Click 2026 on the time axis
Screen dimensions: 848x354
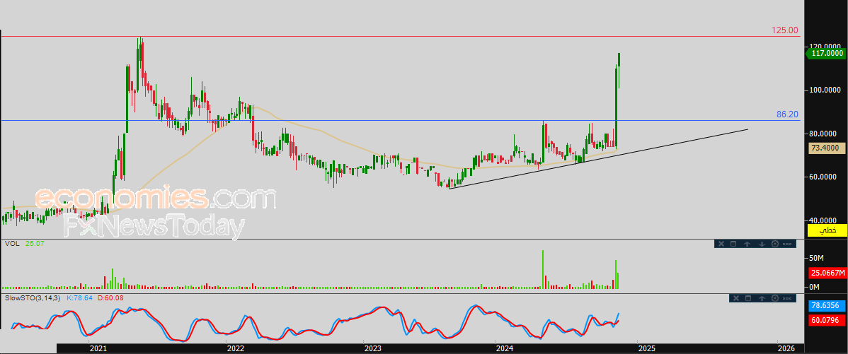click(786, 348)
